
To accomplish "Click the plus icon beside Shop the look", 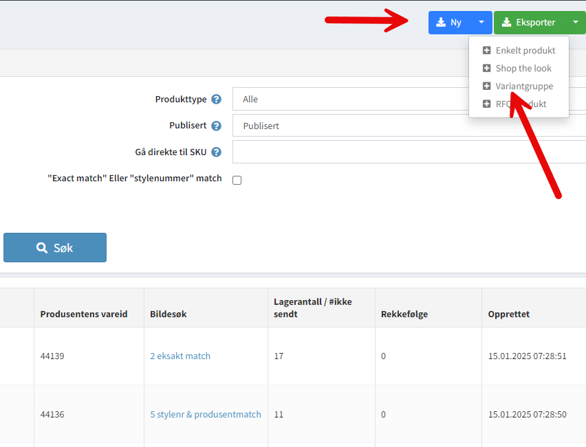I will point(487,69).
